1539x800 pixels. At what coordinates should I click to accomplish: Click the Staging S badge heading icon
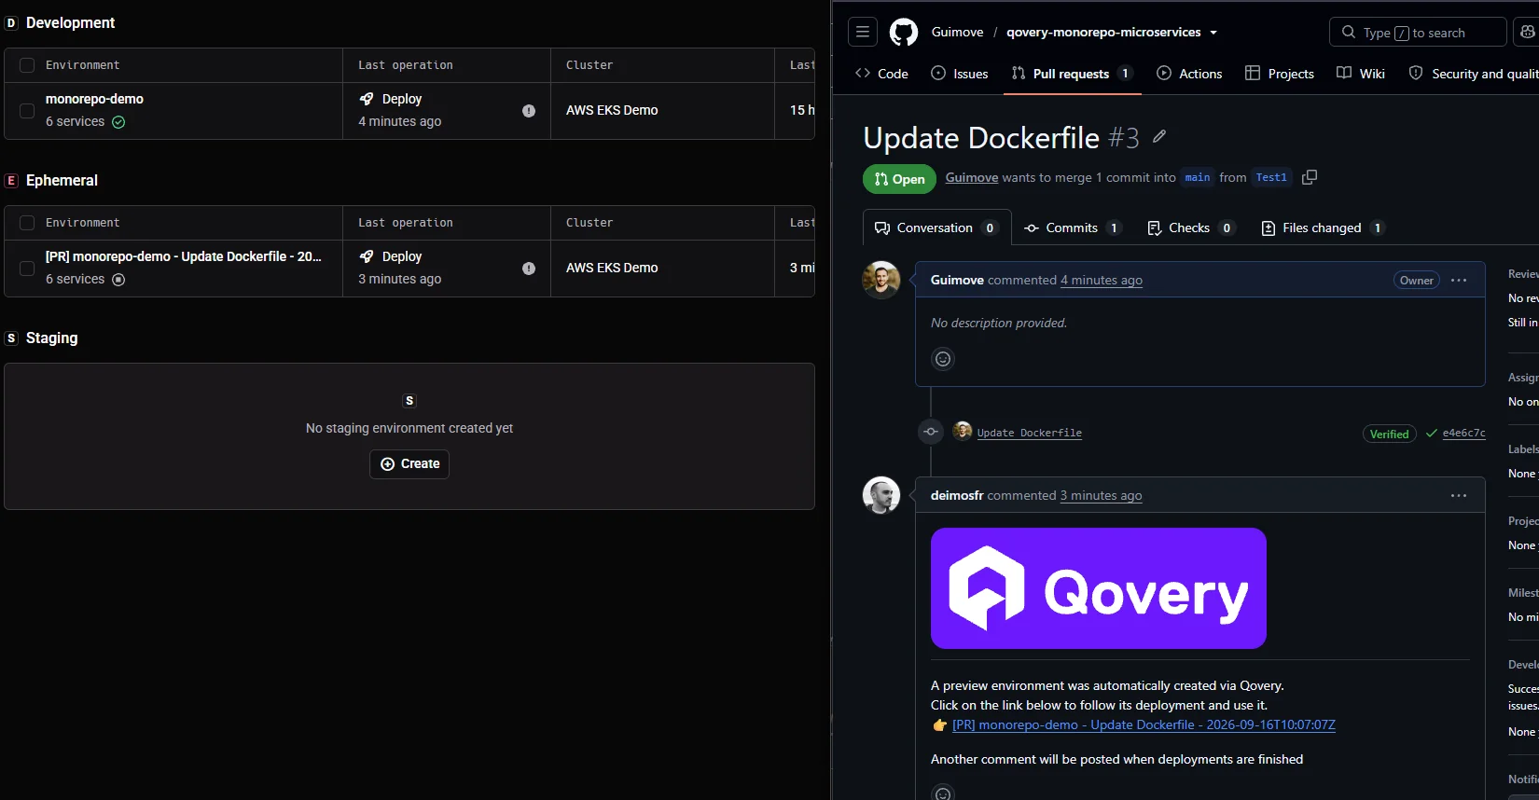pyautogui.click(x=11, y=338)
